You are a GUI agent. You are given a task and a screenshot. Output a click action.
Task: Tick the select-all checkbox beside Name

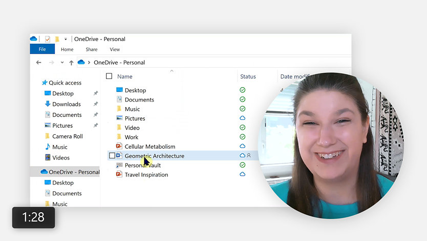(x=109, y=76)
